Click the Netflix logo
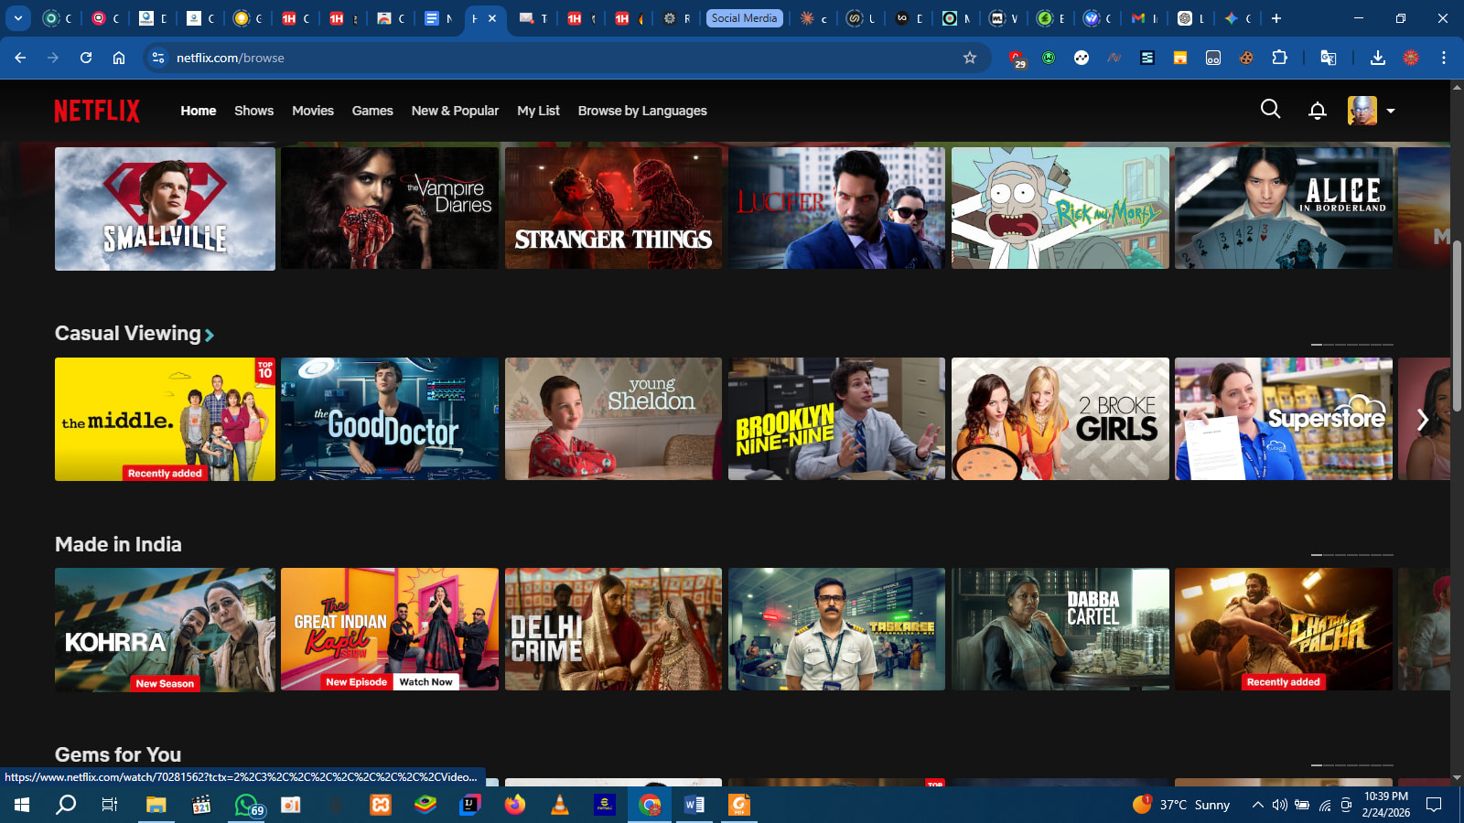This screenshot has height=823, width=1464. pyautogui.click(x=97, y=111)
